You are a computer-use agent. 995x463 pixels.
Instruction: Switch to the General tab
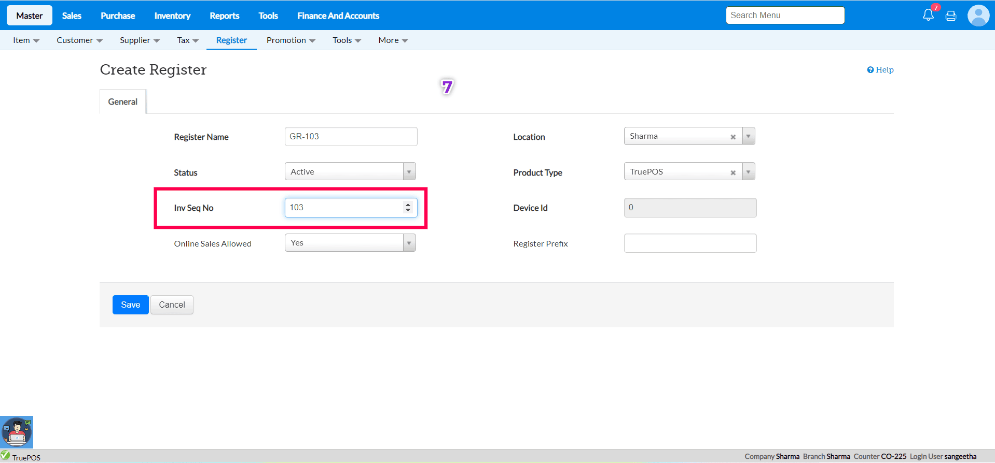click(x=123, y=102)
